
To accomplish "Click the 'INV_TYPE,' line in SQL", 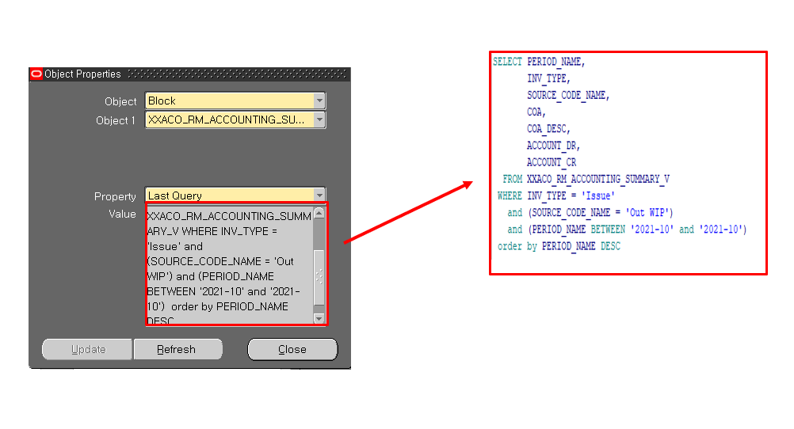I will tap(548, 78).
